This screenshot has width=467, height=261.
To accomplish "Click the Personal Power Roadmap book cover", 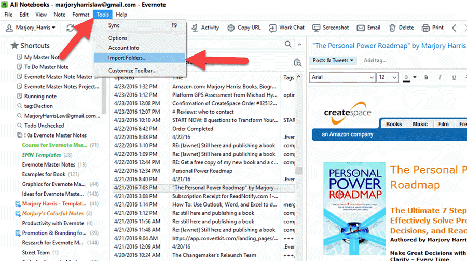I will click(x=354, y=209).
